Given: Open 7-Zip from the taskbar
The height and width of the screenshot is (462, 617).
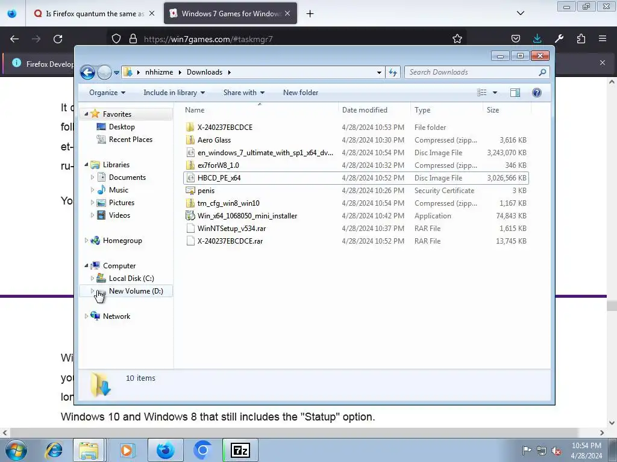Looking at the screenshot, I should pos(240,450).
